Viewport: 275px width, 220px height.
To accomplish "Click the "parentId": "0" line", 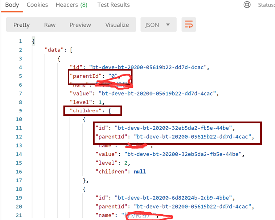I will point(95,76).
